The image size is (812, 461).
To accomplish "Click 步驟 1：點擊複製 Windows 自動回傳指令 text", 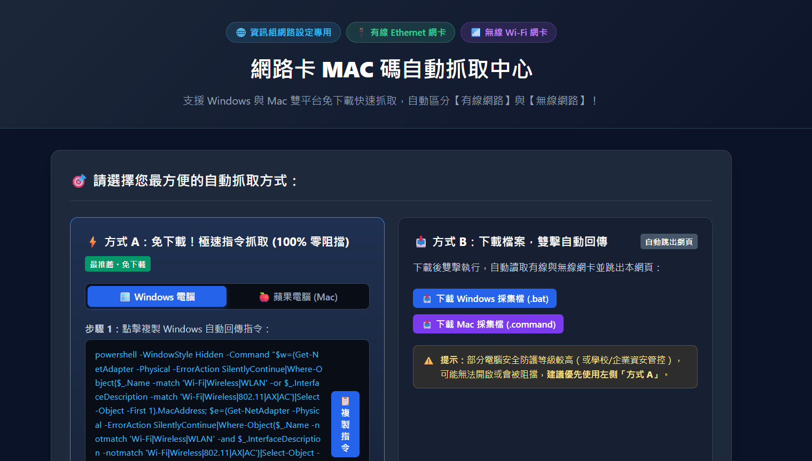I will pyautogui.click(x=178, y=329).
